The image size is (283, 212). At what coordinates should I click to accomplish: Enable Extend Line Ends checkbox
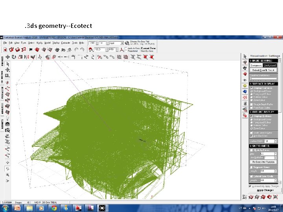251,176
